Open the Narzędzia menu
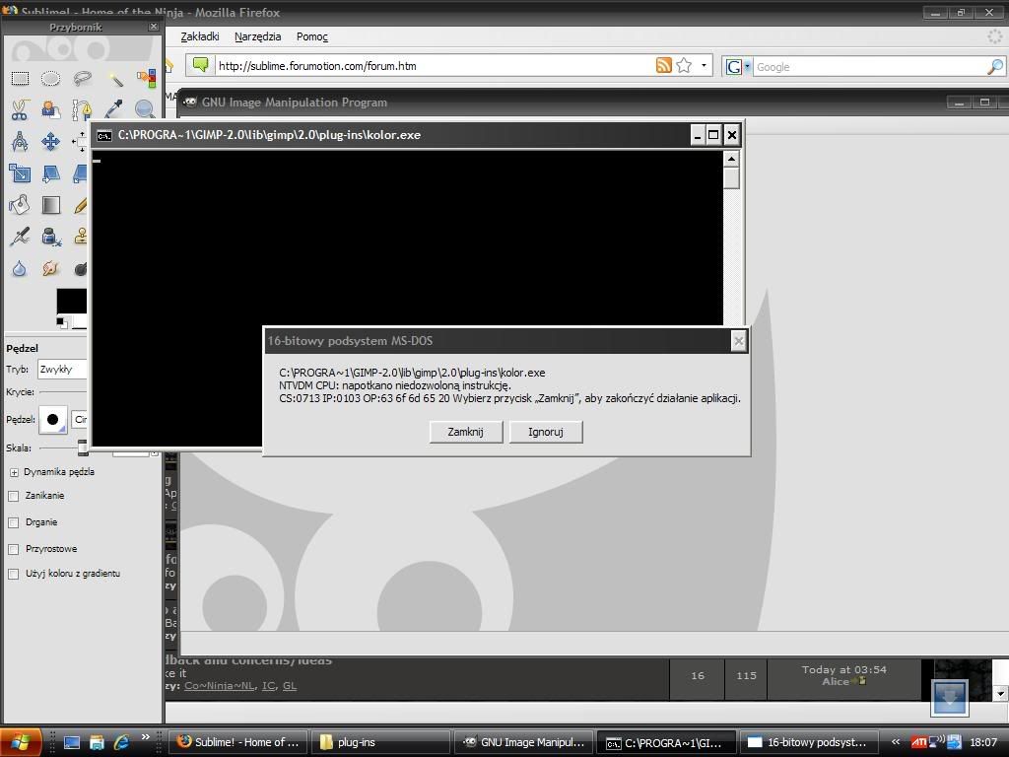The height and width of the screenshot is (757, 1009). click(257, 36)
